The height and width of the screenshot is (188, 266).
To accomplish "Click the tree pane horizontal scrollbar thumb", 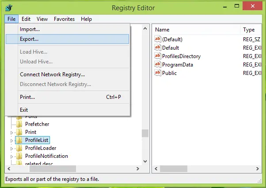I will click(53, 168).
